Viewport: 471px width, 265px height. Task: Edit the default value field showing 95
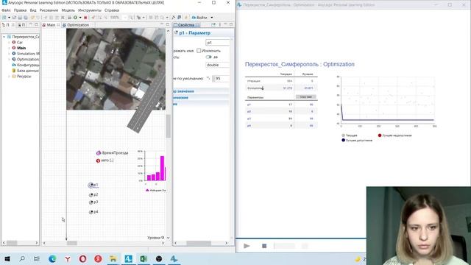221,79
